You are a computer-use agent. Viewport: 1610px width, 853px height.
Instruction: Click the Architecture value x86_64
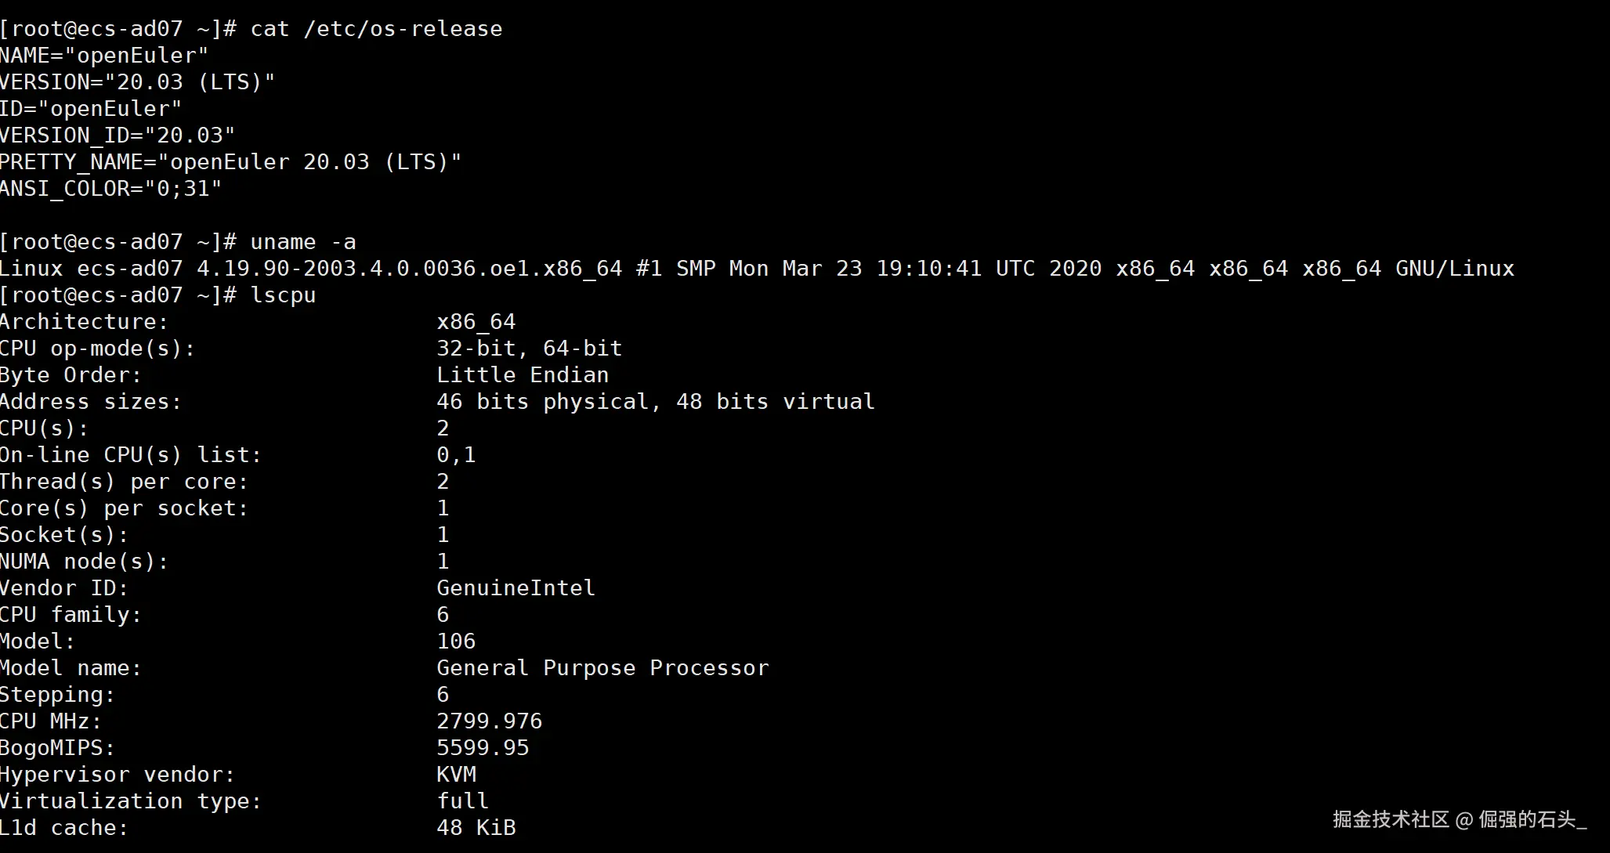(x=476, y=322)
